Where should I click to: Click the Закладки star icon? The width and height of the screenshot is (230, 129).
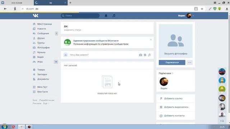pos(34,74)
